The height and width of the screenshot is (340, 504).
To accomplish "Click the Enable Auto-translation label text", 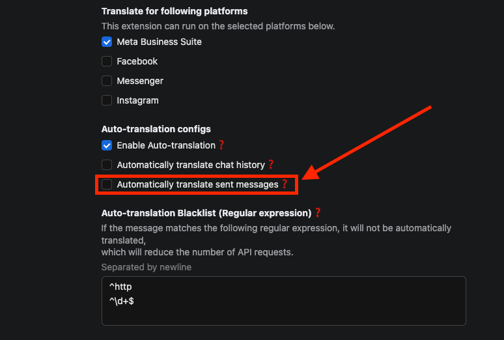I will [166, 145].
